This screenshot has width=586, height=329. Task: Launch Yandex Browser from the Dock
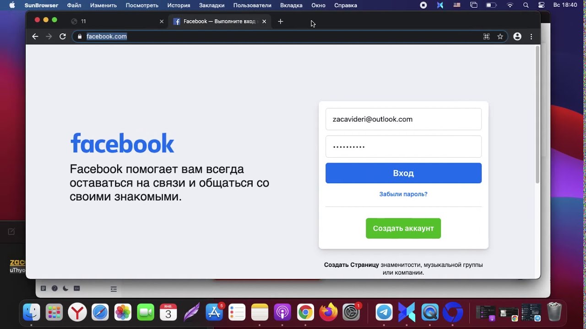coord(77,313)
